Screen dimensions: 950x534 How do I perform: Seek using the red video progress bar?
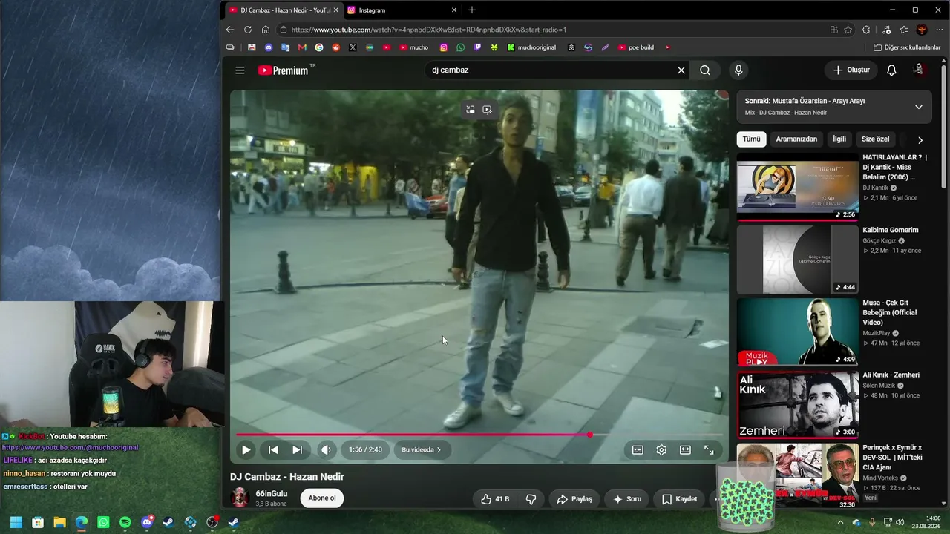479,435
